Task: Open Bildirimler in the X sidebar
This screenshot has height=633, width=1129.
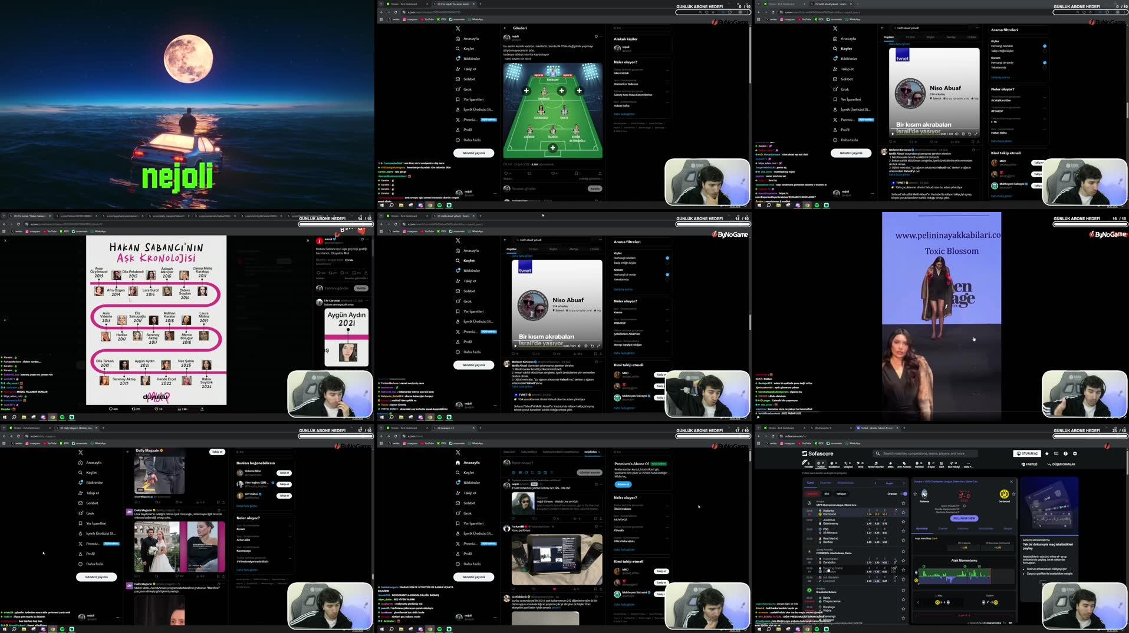Action: (x=472, y=482)
